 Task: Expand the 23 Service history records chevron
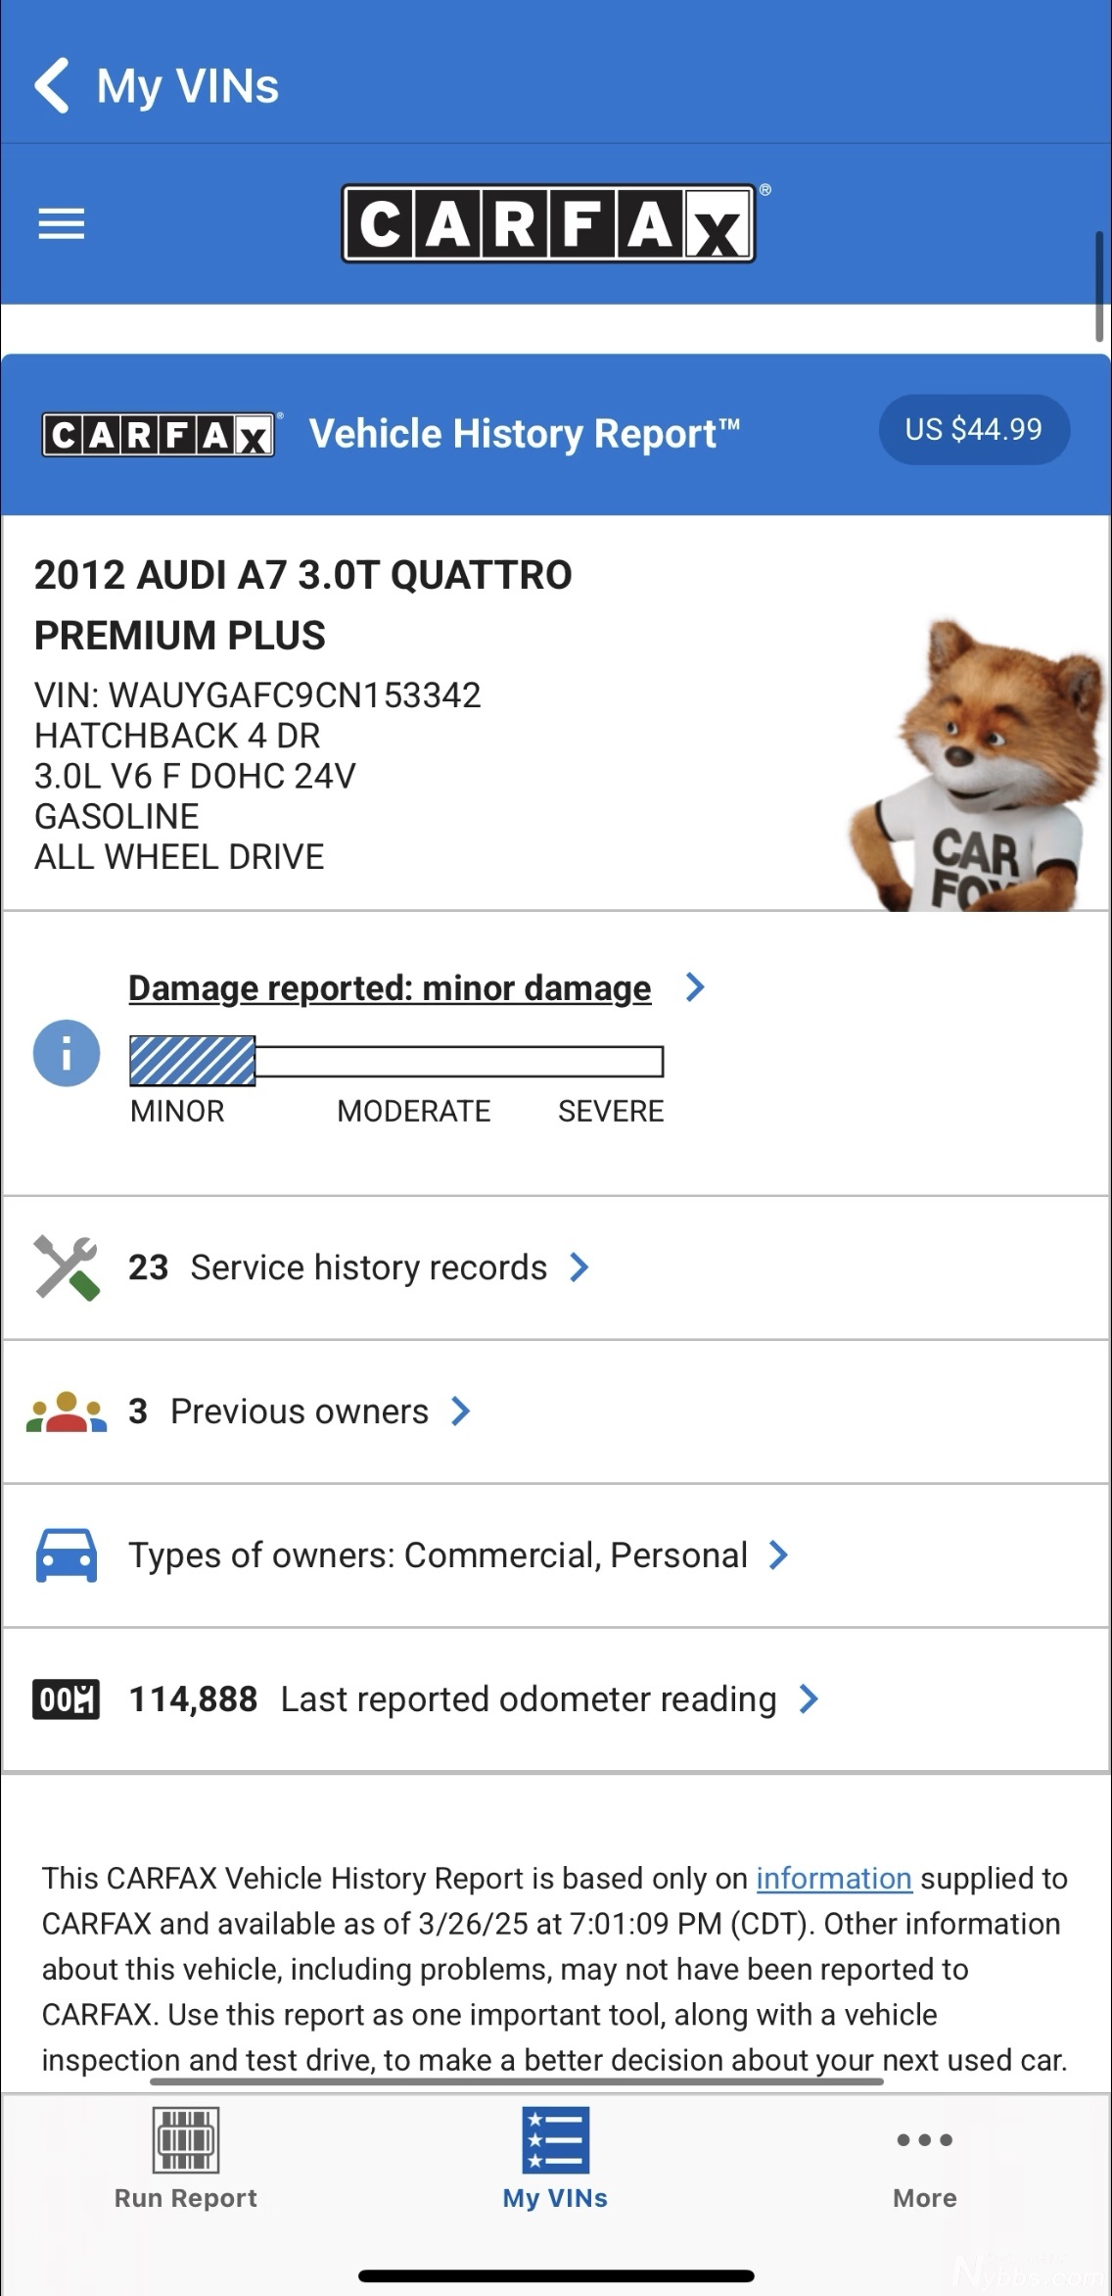pyautogui.click(x=579, y=1268)
